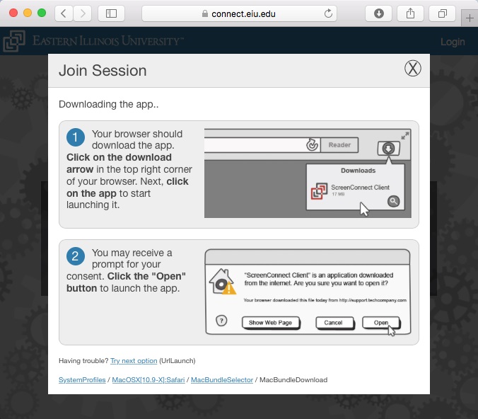Minimize the Safari window with the yellow button

pos(28,13)
